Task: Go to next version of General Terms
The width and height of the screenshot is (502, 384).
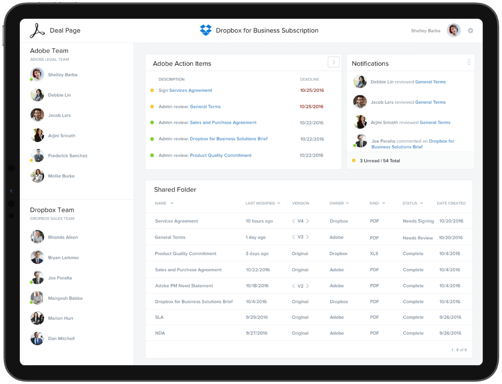Action: 307,237
